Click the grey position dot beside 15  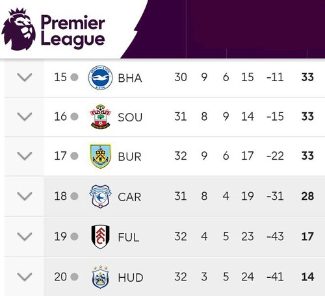pos(74,77)
